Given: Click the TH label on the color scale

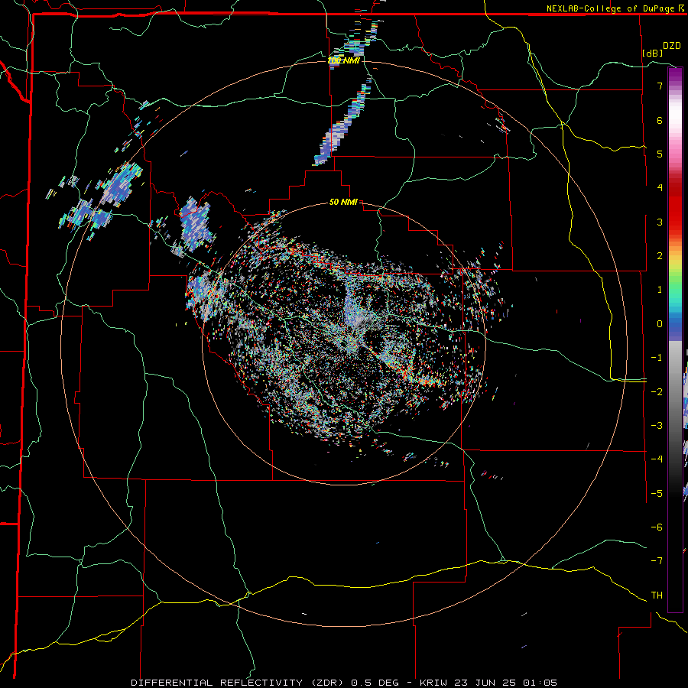Looking at the screenshot, I should [657, 596].
